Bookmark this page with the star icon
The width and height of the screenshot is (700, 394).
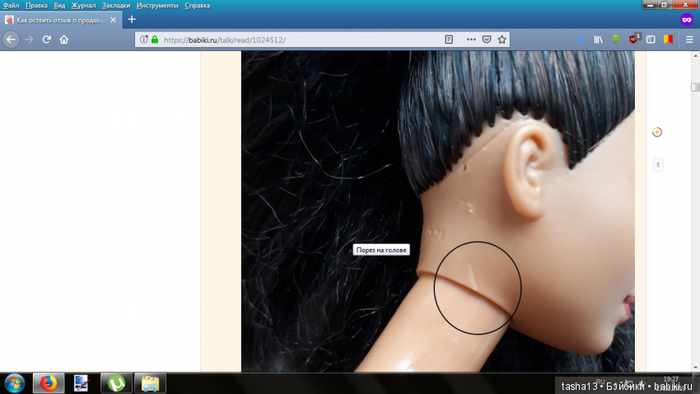click(502, 39)
